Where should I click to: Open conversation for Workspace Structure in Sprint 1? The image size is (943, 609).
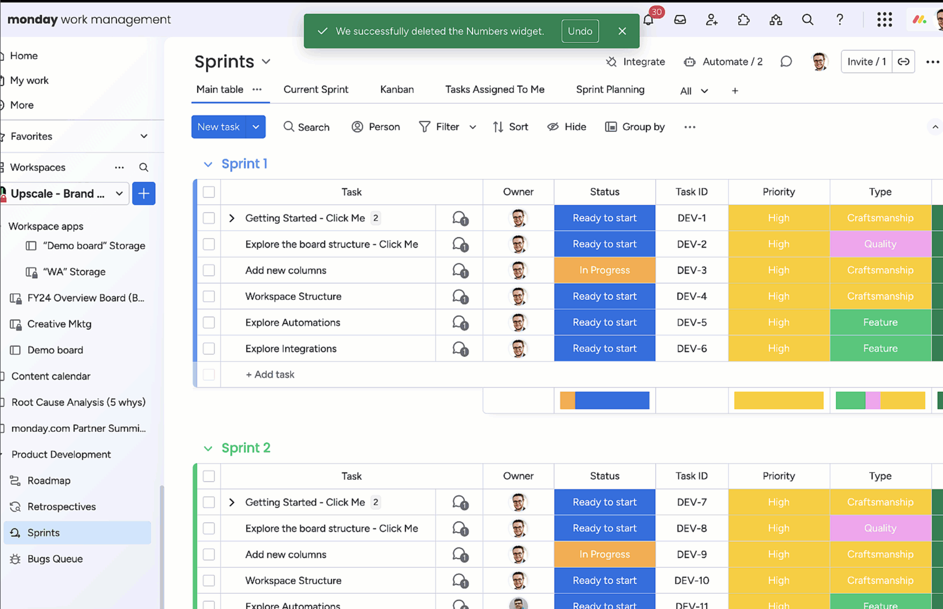[x=460, y=297]
